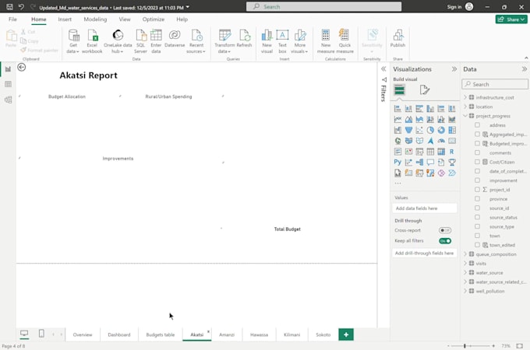The height and width of the screenshot is (350, 530).
Task: Switch to Table view in left sidebar
Action: click(8, 84)
